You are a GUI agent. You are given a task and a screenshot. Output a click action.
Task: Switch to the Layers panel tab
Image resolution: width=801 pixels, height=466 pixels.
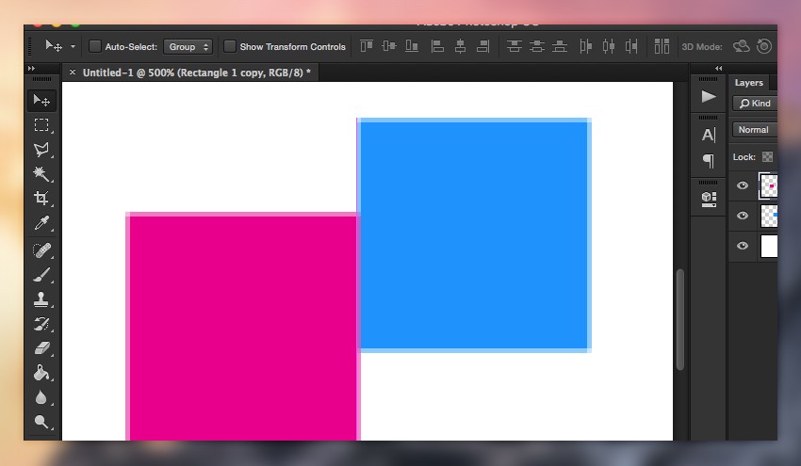point(749,83)
